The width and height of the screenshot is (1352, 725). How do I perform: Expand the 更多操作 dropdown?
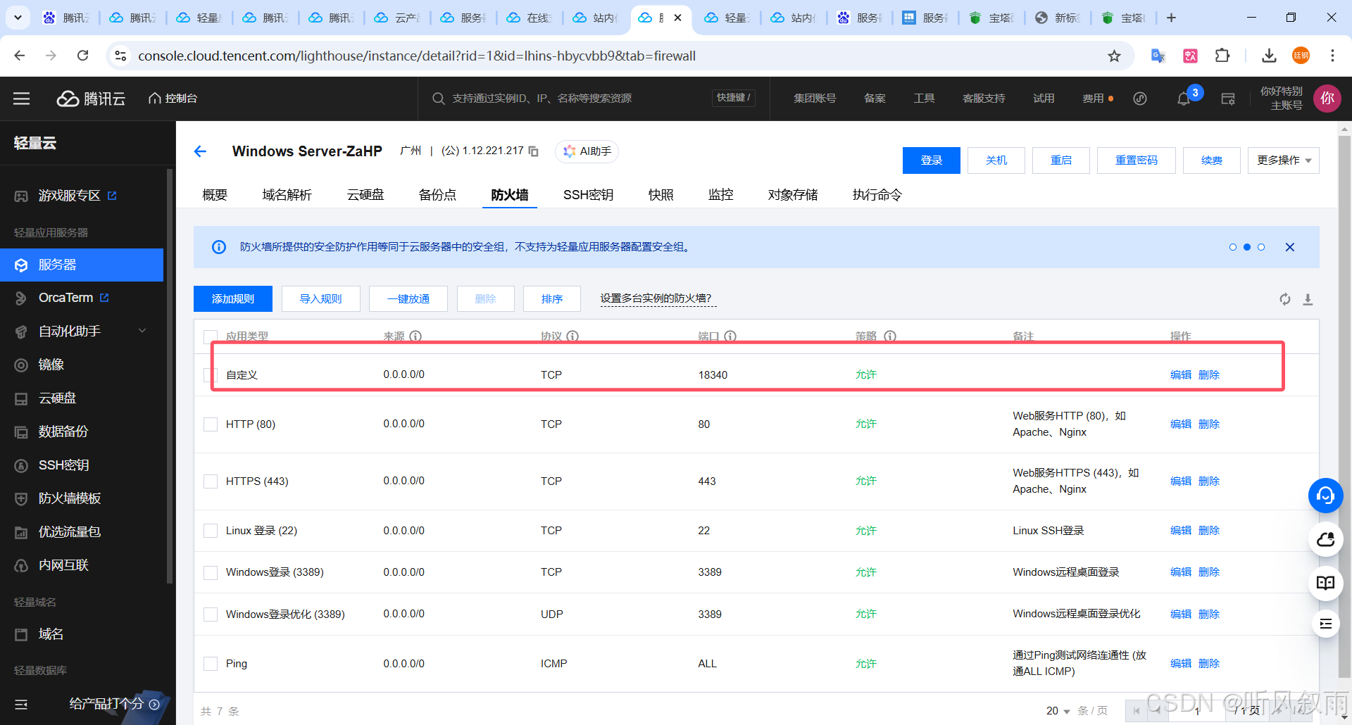pos(1283,160)
